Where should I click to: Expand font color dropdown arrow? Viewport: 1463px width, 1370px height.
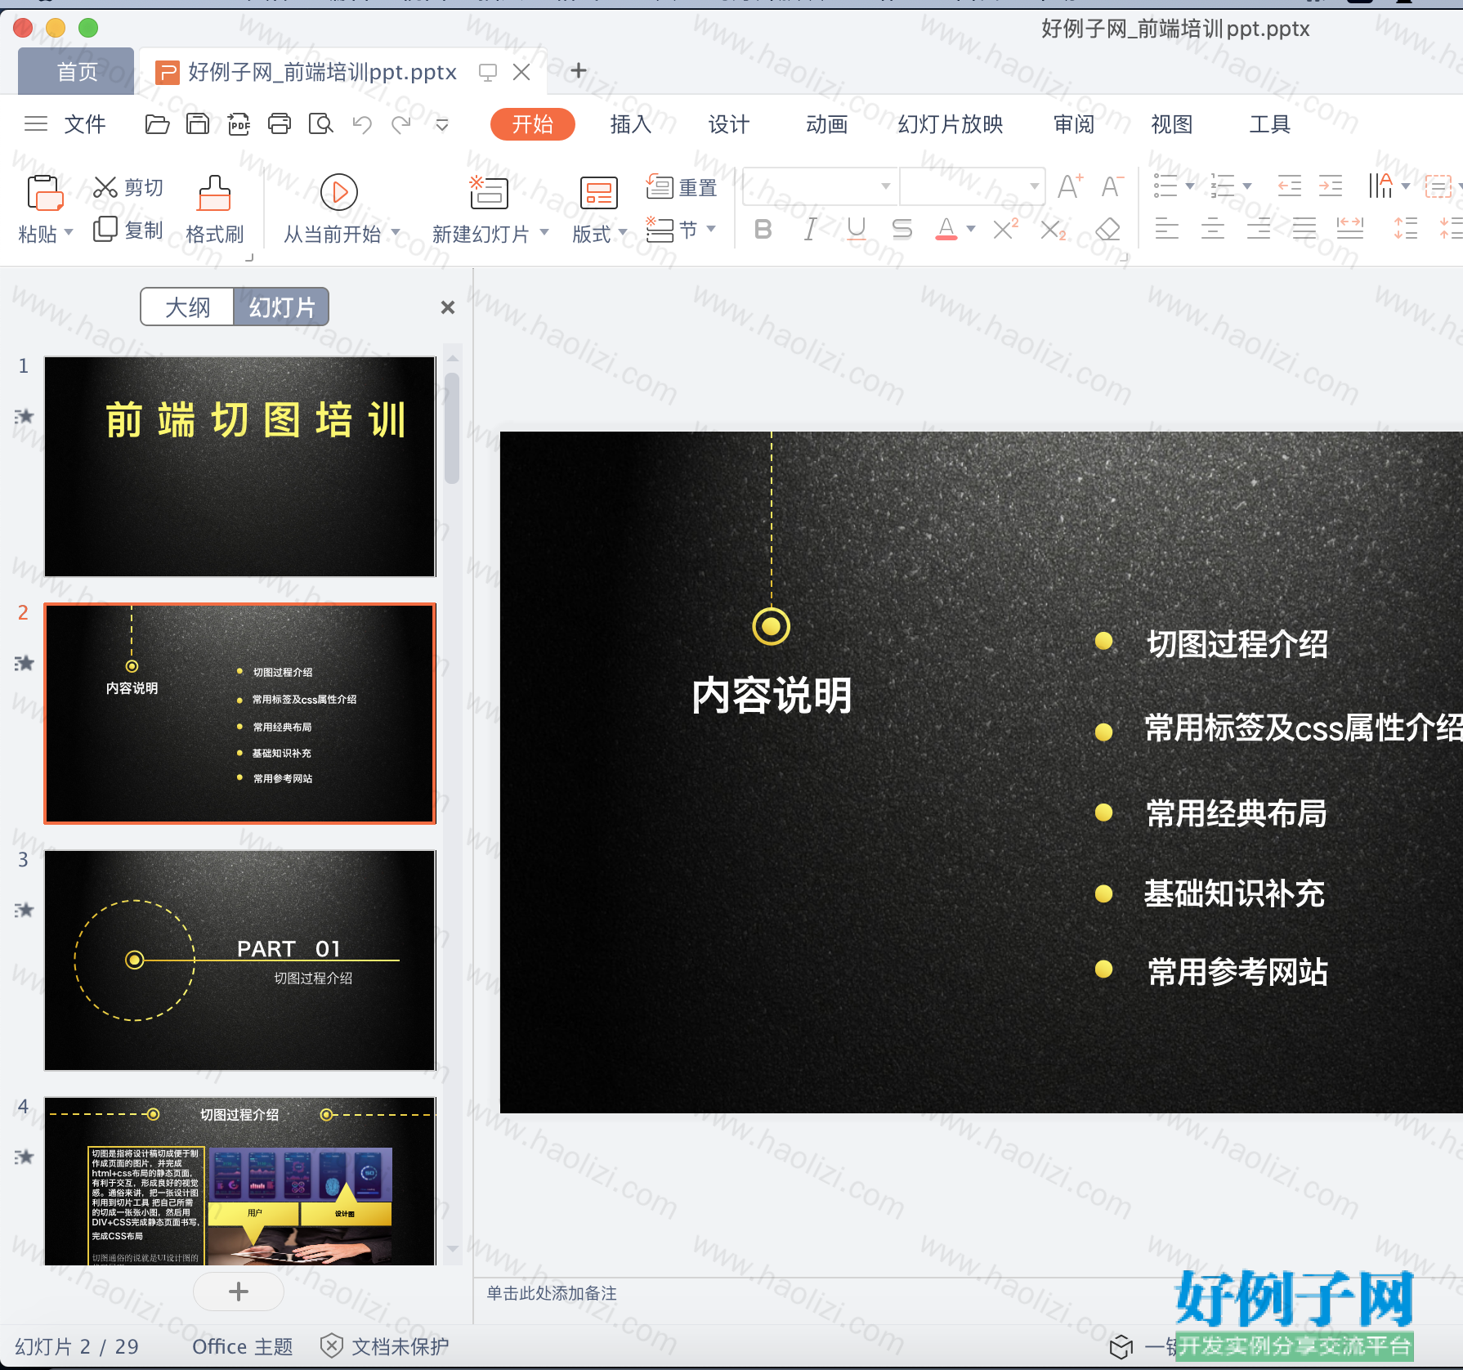point(971,230)
